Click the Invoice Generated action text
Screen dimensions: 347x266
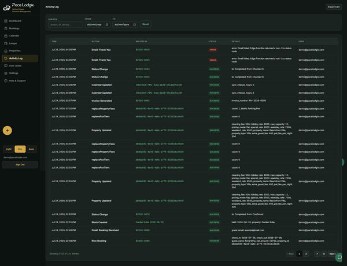click(102, 101)
